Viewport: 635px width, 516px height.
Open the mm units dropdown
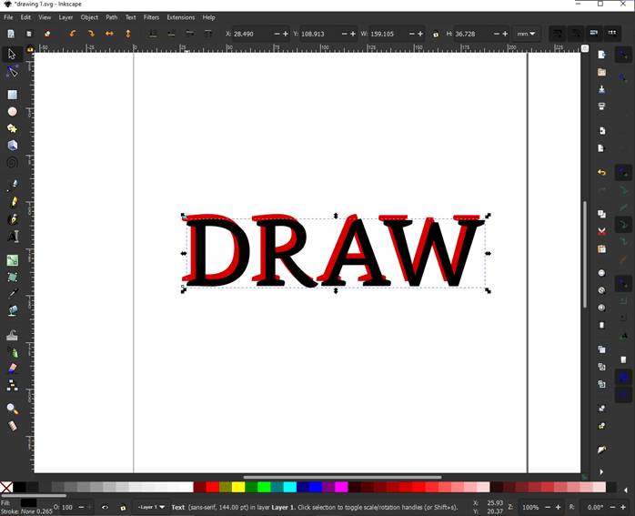(526, 34)
